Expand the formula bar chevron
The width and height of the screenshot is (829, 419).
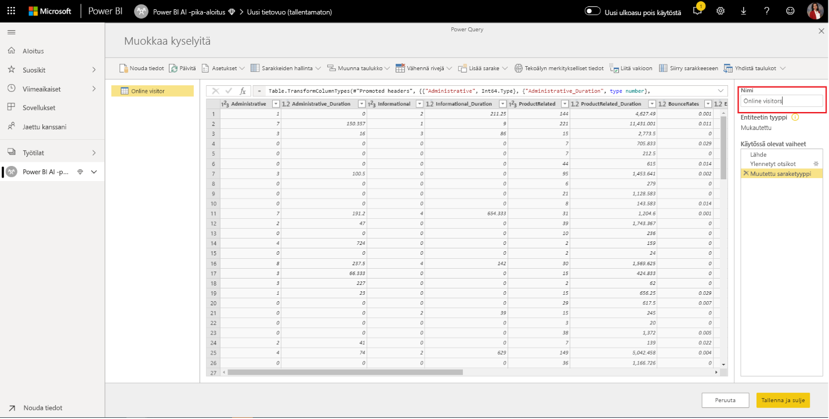(x=721, y=91)
